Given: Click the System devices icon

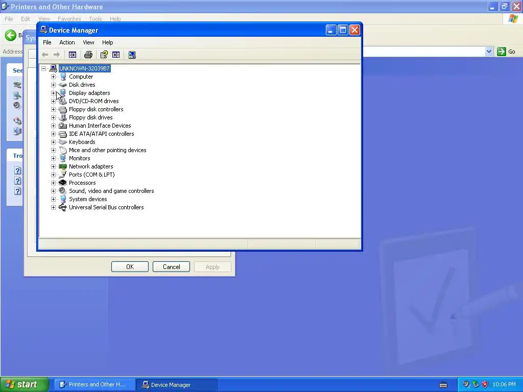Looking at the screenshot, I should (x=63, y=199).
